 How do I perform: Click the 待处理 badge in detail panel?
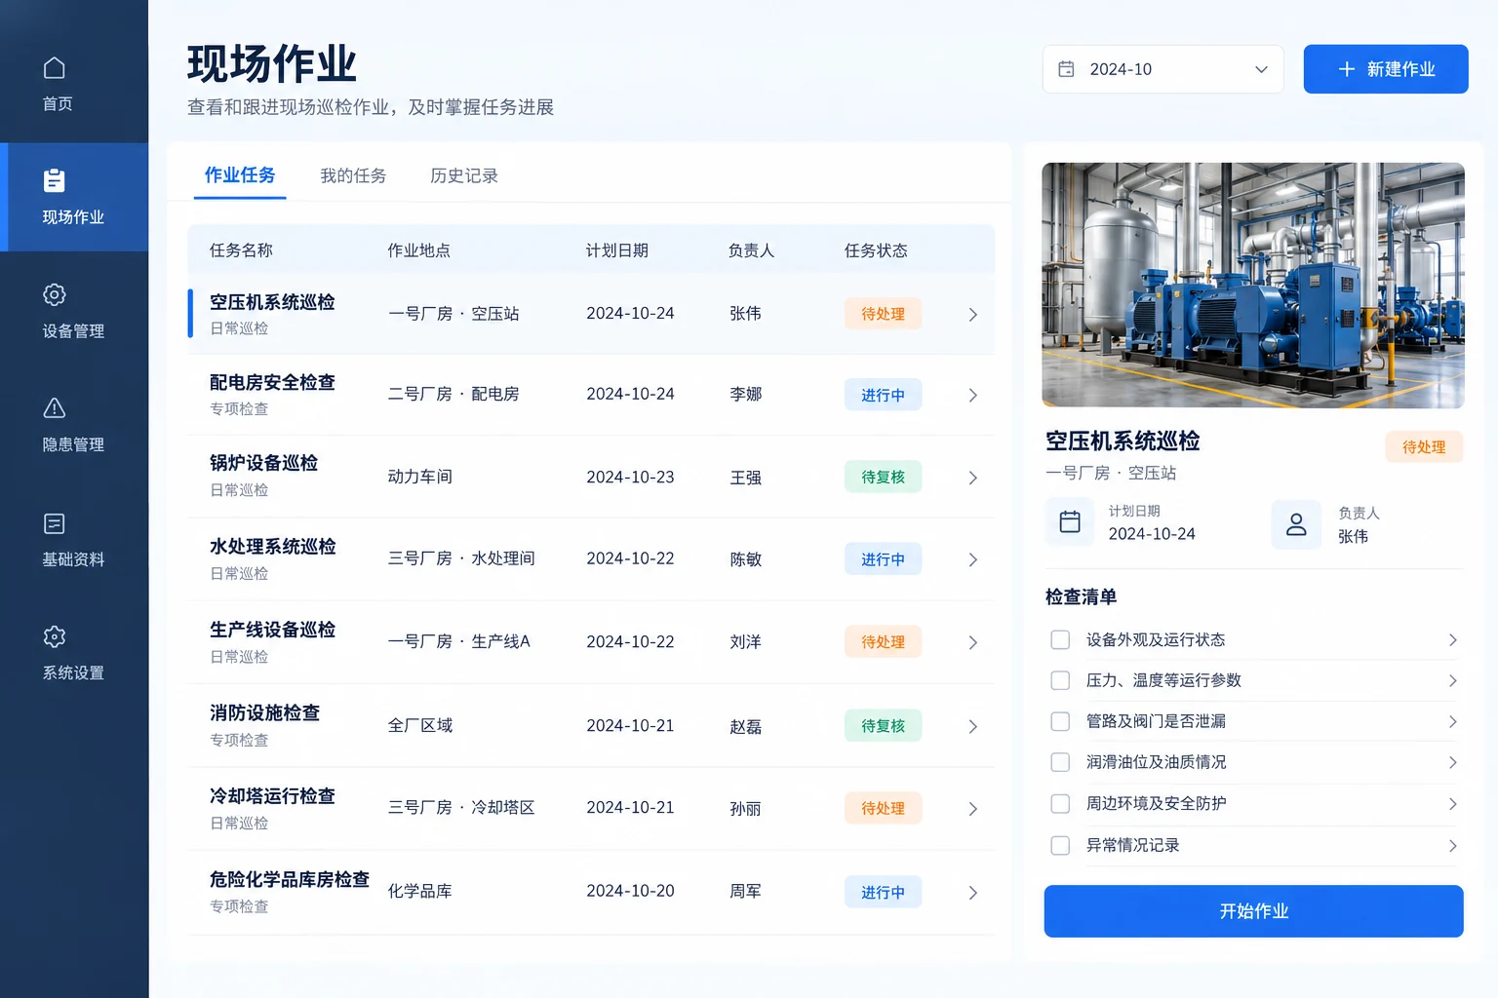click(1424, 446)
